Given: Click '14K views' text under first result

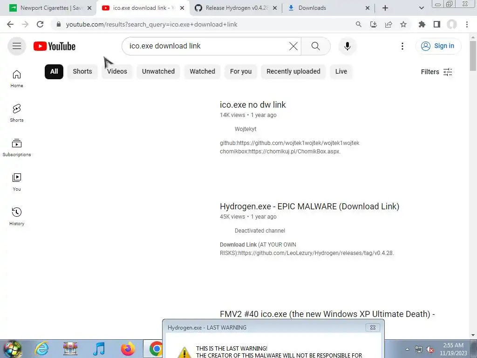Looking at the screenshot, I should [232, 115].
